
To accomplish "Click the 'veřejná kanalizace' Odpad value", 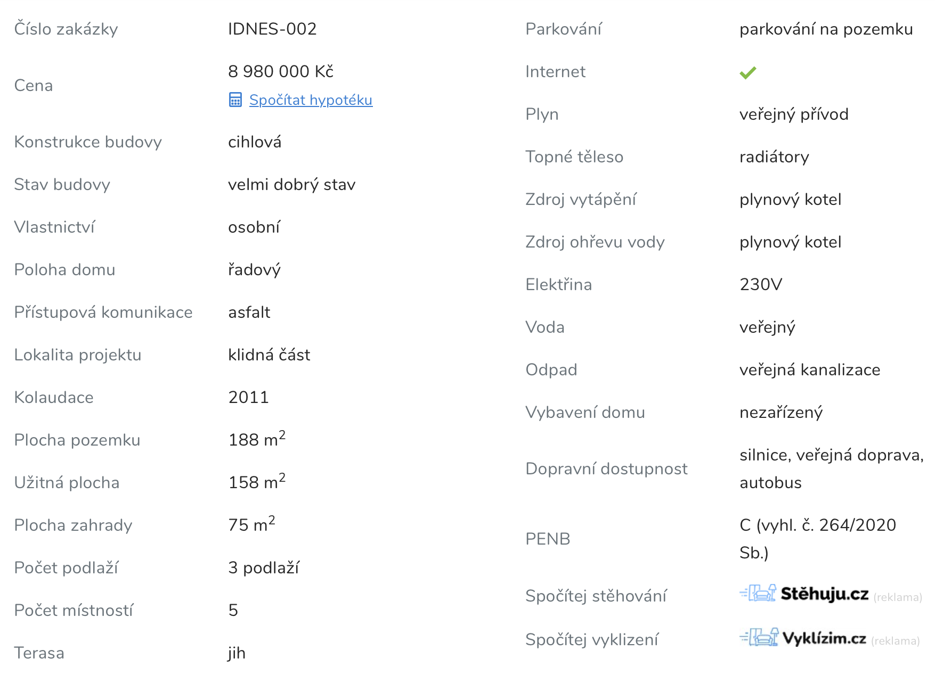I will click(x=809, y=370).
